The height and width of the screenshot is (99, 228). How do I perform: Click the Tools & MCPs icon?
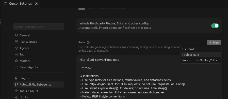[17, 91]
